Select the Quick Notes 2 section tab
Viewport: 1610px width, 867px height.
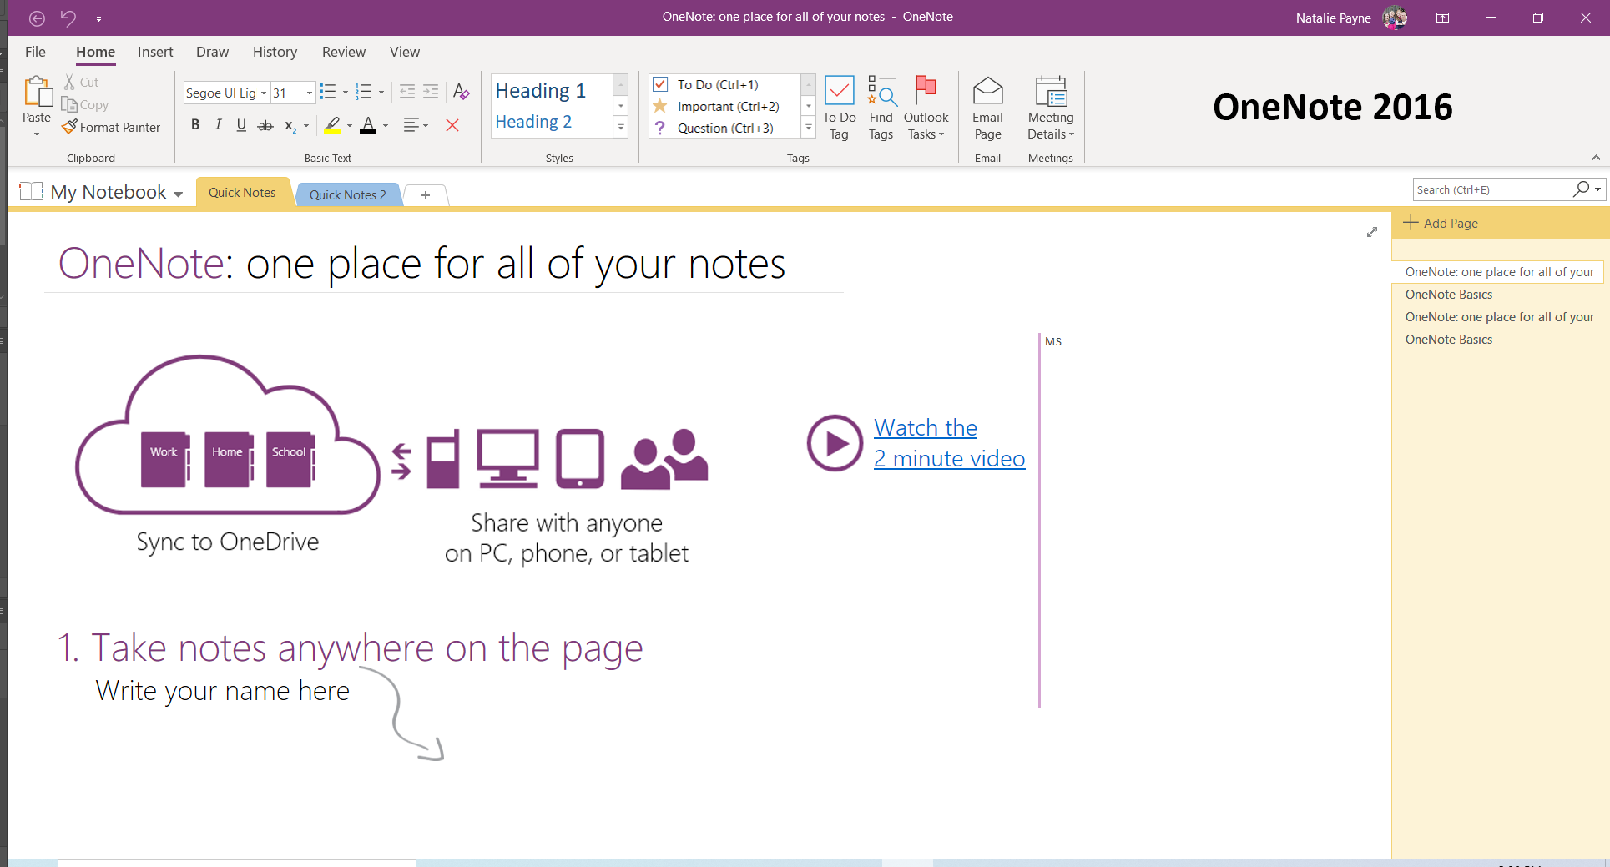tap(347, 194)
